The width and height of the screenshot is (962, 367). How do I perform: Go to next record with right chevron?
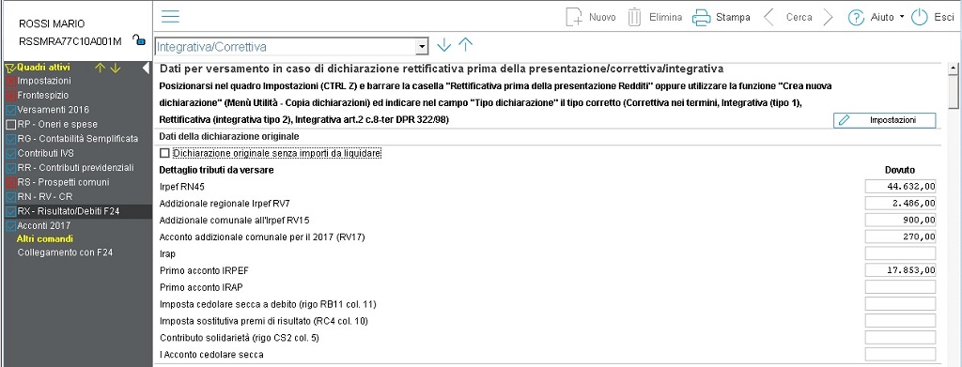(829, 17)
